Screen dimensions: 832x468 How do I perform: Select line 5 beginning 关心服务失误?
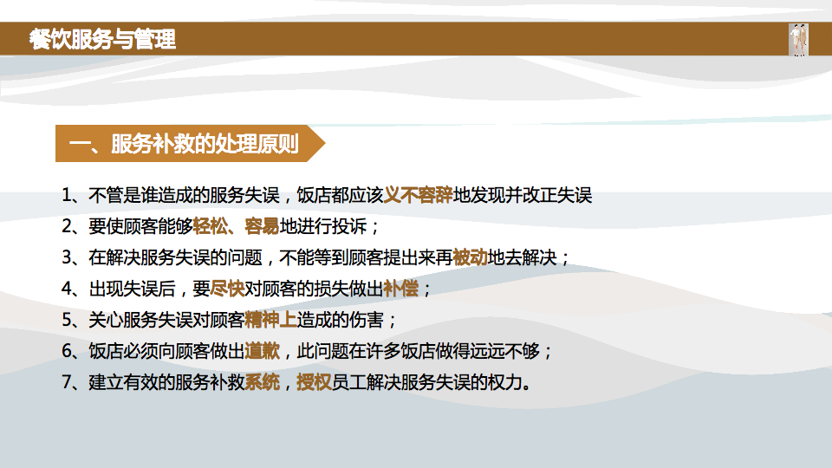(x=229, y=320)
